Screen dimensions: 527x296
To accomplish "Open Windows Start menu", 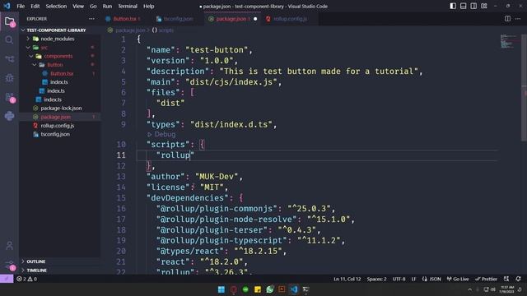I will (222, 289).
